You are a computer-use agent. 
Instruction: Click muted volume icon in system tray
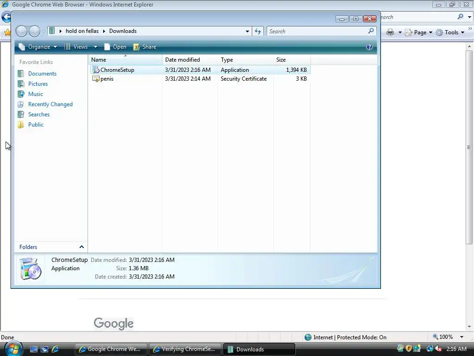pos(439,349)
